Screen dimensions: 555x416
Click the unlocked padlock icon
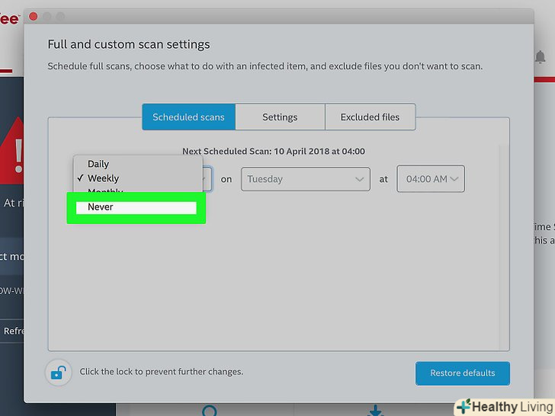(x=59, y=373)
